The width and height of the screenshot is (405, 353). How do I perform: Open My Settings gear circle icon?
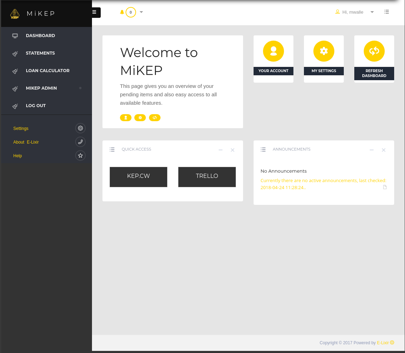[x=324, y=51]
